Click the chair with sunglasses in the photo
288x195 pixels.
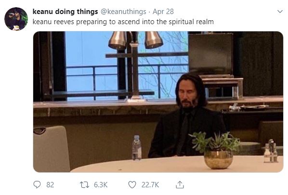(51, 149)
